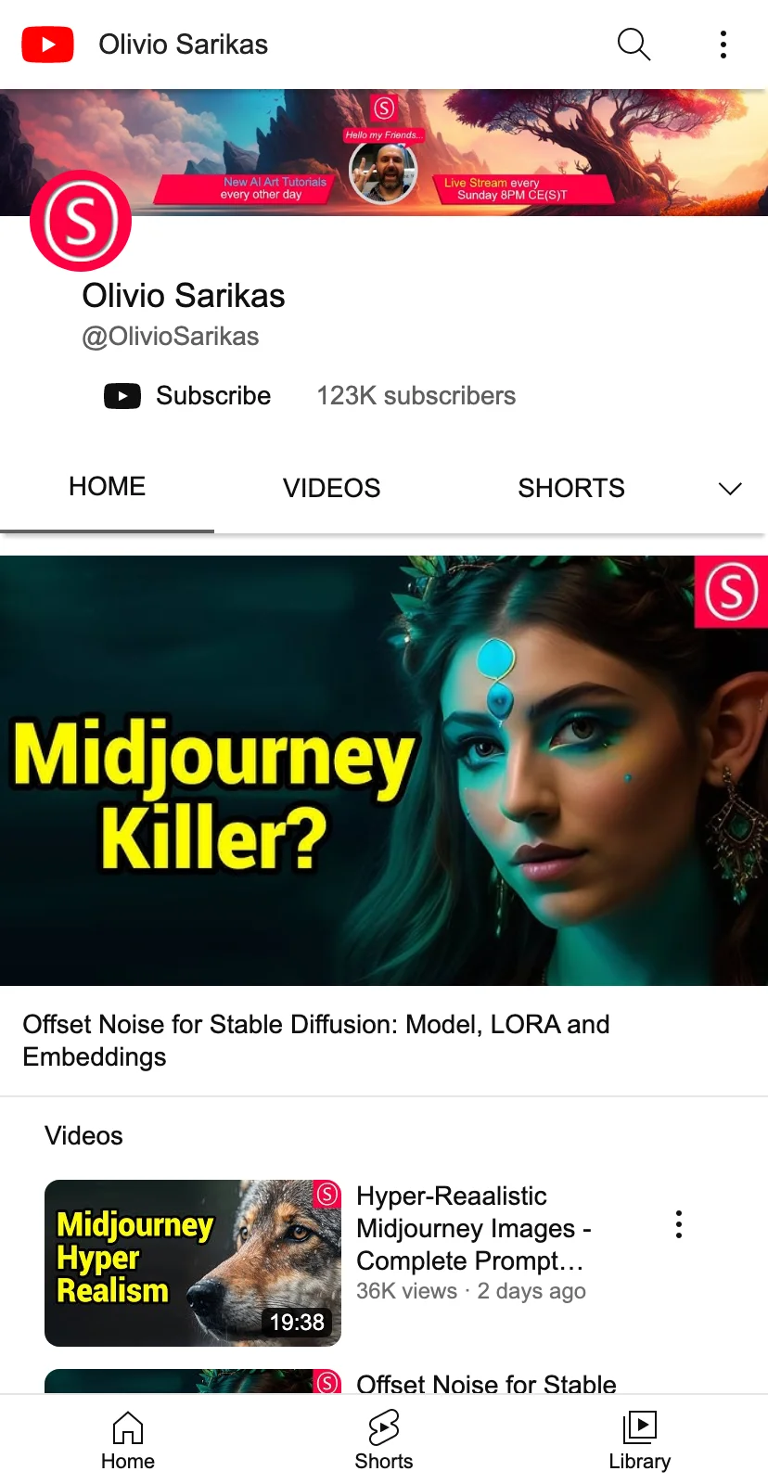Image resolution: width=768 pixels, height=1484 pixels.
Task: Subscribe to Olivio Sarikas channel
Action: tap(187, 396)
